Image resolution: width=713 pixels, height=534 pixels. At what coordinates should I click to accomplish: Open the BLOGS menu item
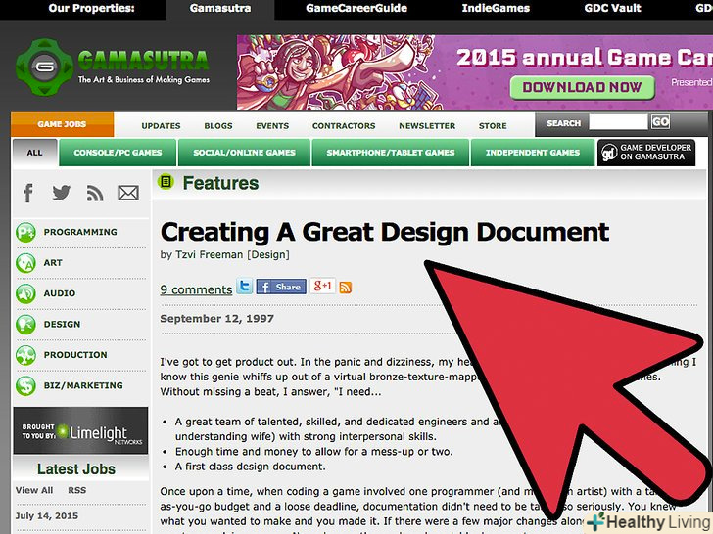pyautogui.click(x=218, y=126)
